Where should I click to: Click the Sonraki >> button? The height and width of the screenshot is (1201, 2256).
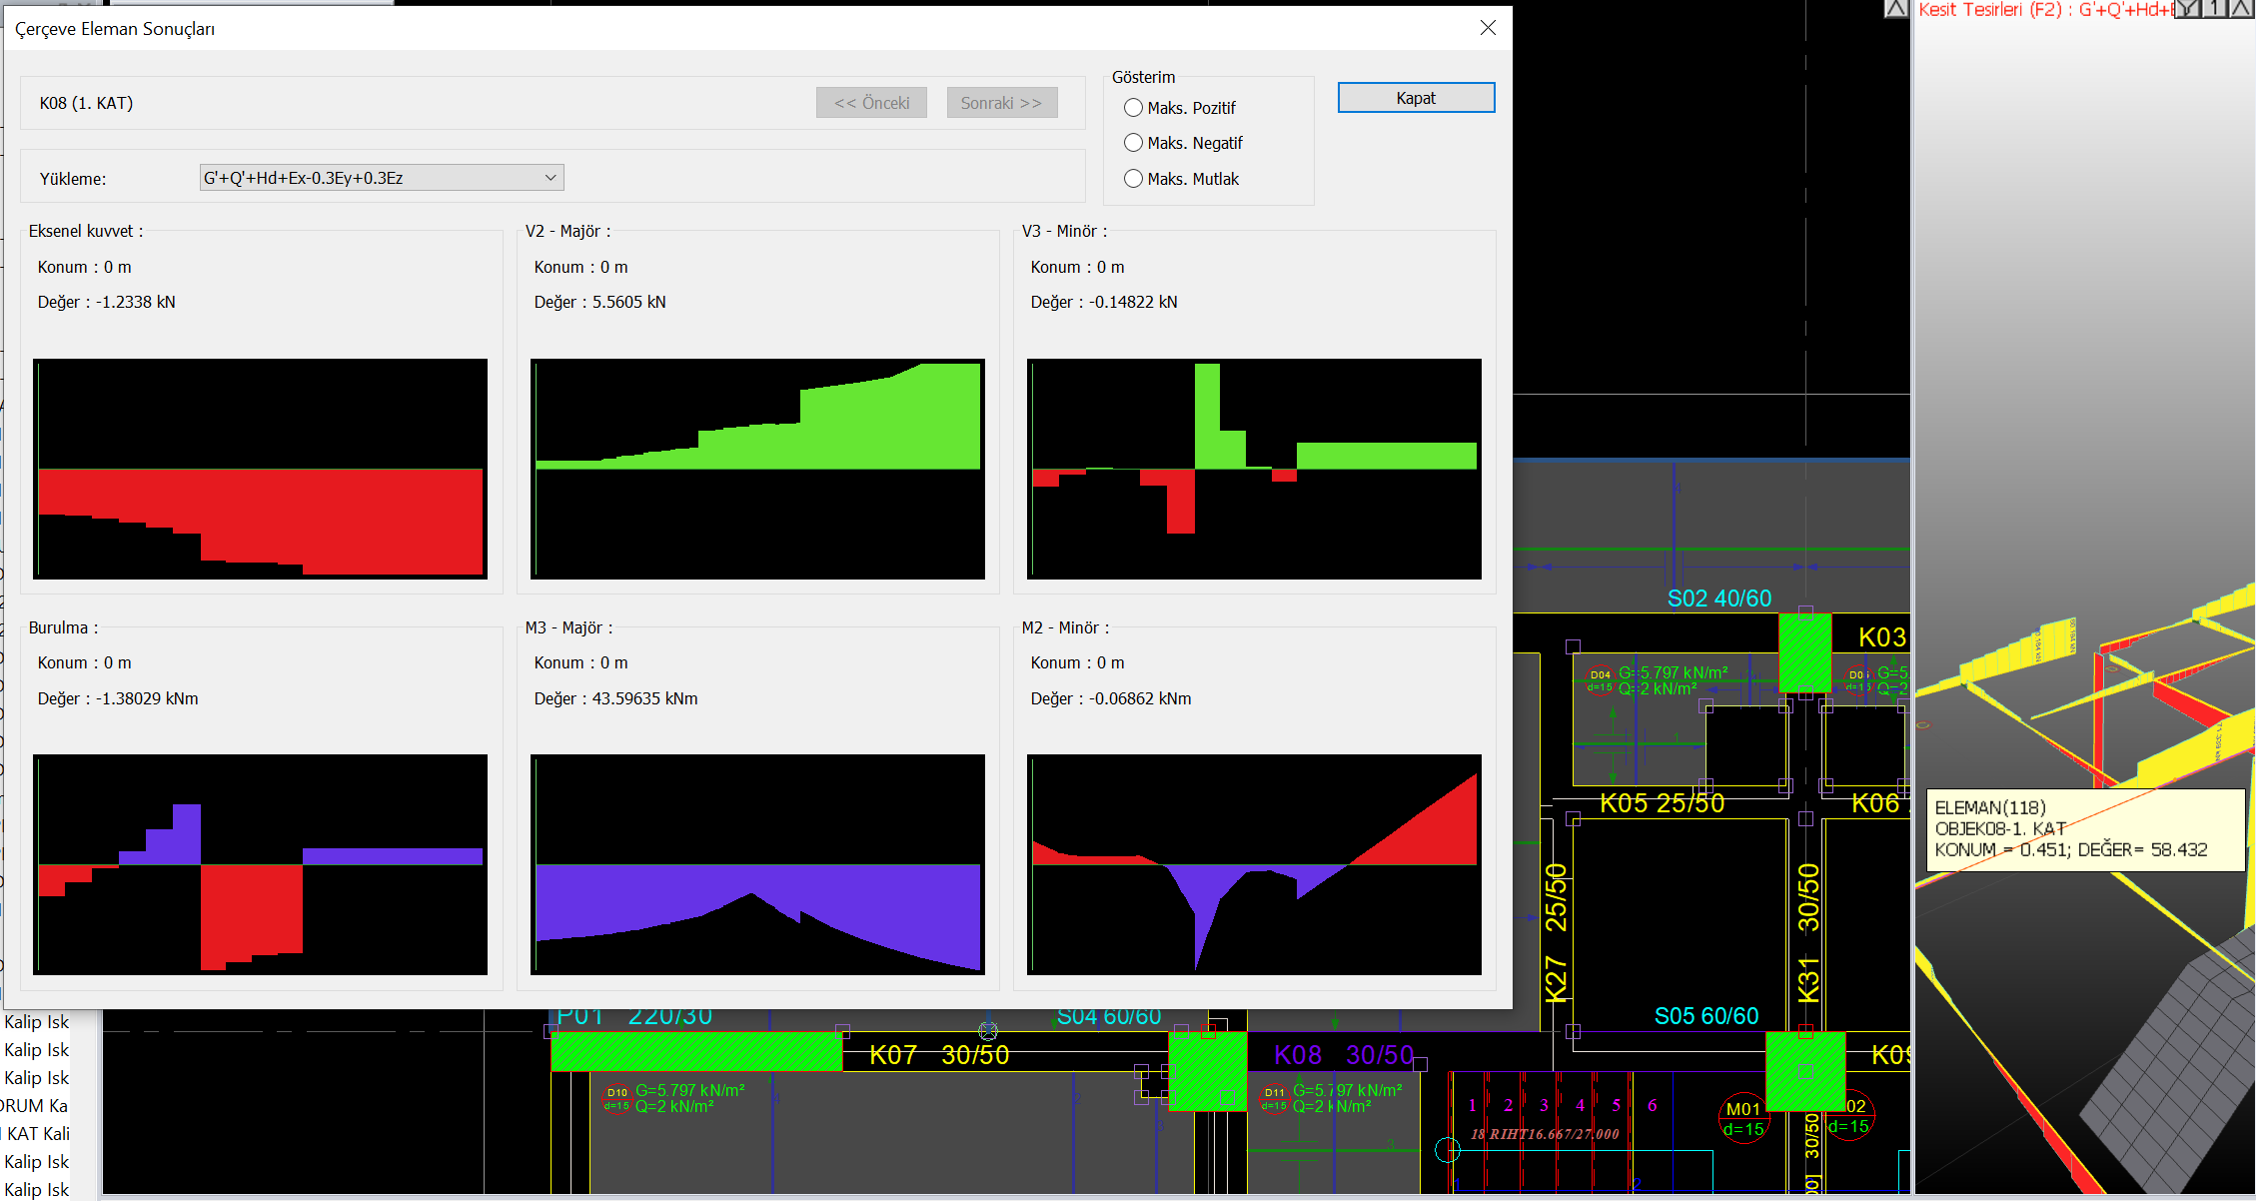(1001, 103)
